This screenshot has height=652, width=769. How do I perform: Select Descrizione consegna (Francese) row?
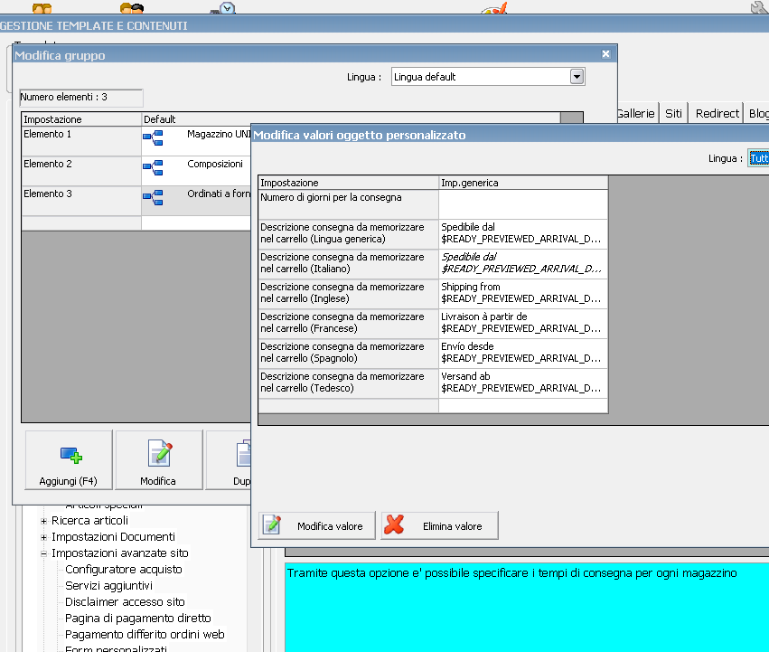348,324
